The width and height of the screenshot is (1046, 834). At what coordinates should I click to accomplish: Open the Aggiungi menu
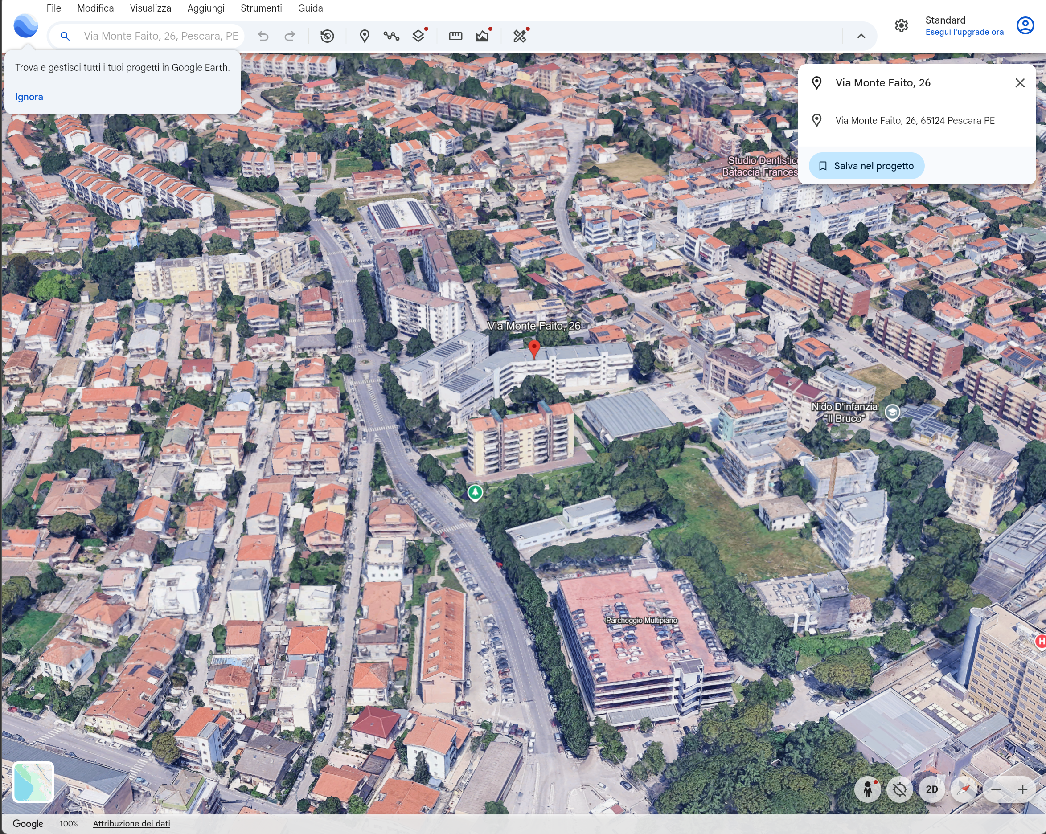[206, 8]
